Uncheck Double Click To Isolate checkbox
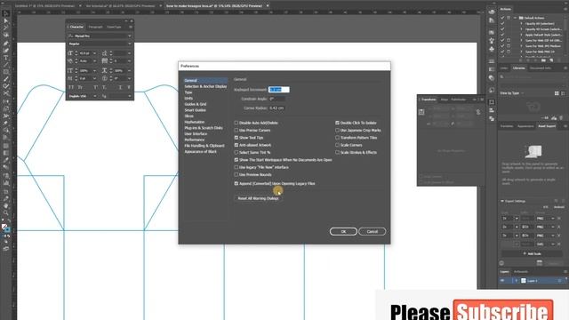This screenshot has width=569, height=320. [337, 123]
